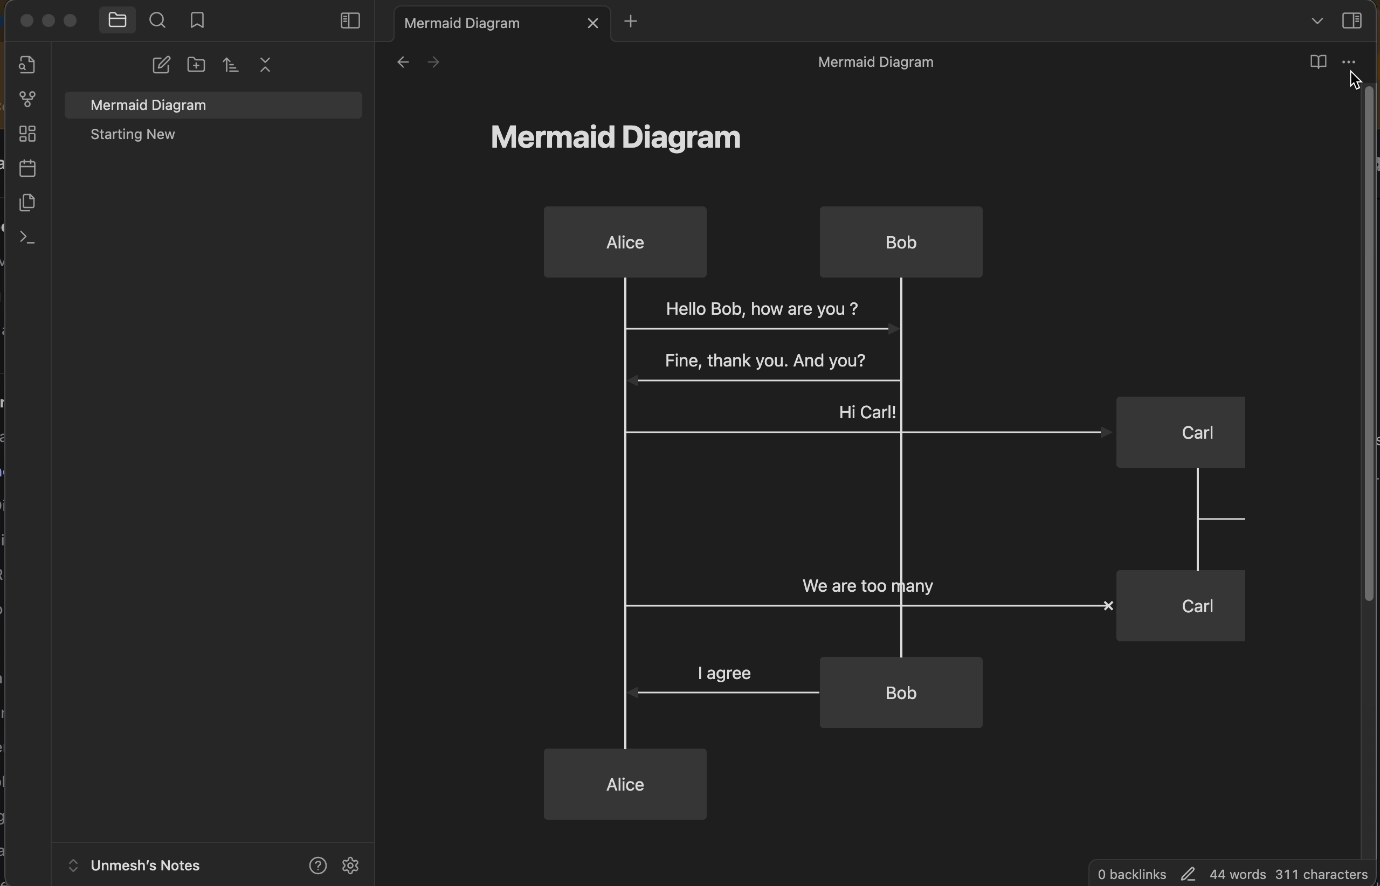Switch note to reading view
The image size is (1380, 886).
[1318, 61]
